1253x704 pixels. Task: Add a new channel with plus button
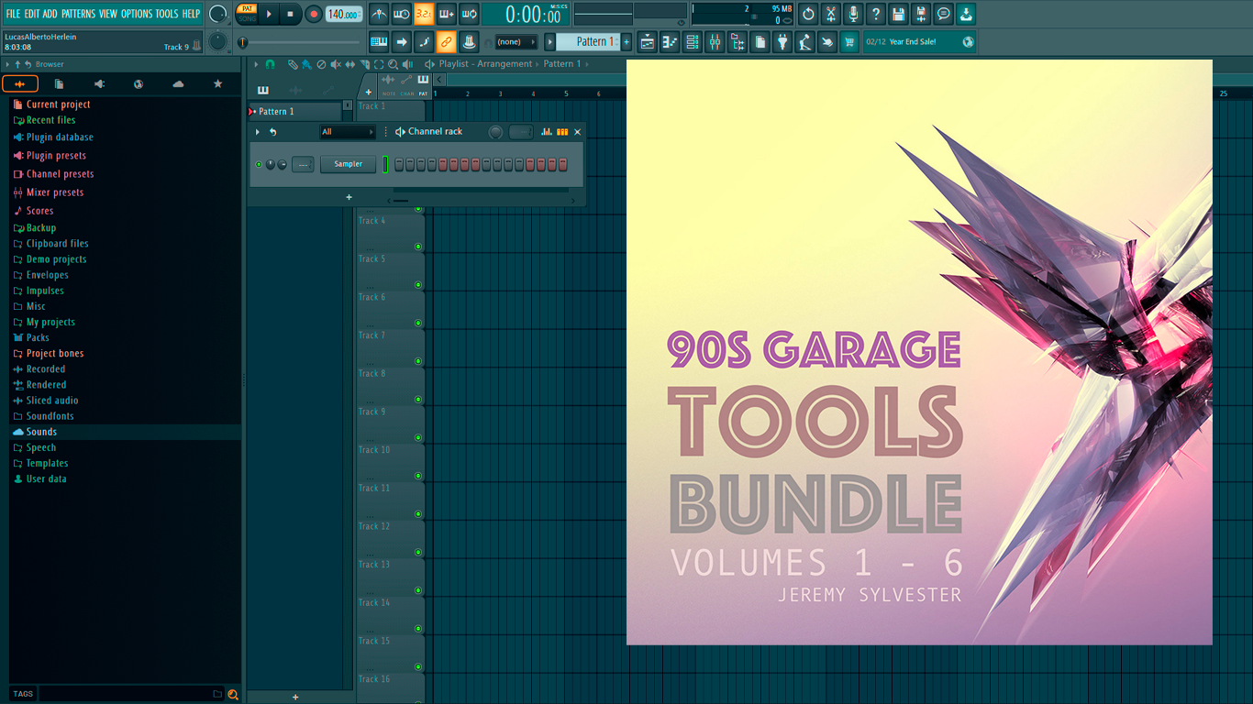349,197
